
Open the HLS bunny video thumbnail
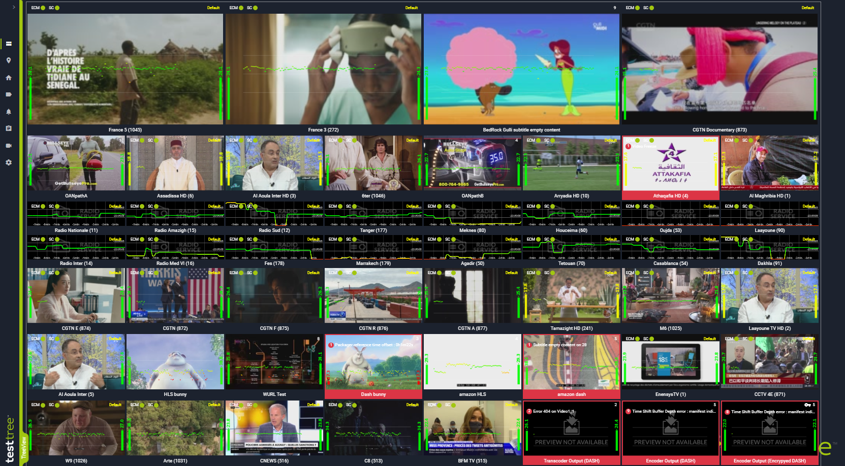pos(175,361)
